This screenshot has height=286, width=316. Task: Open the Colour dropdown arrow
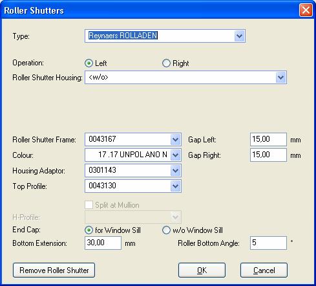[176, 155]
